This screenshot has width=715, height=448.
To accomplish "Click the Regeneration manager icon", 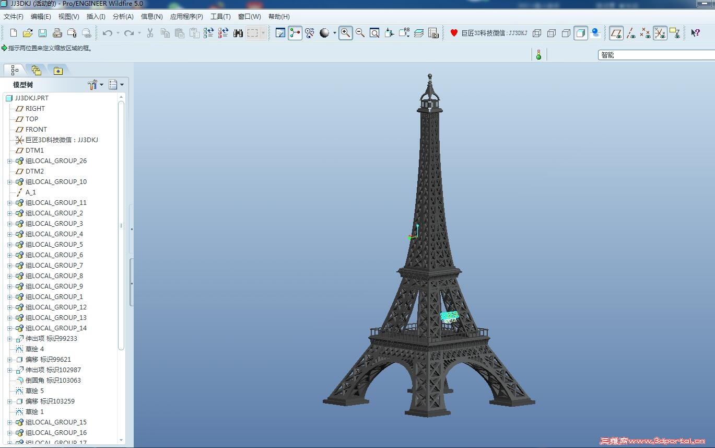I will [x=224, y=33].
